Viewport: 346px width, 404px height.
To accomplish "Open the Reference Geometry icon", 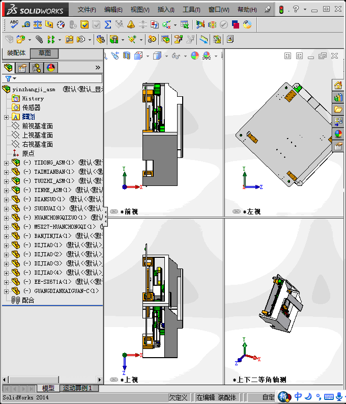I will [132, 39].
